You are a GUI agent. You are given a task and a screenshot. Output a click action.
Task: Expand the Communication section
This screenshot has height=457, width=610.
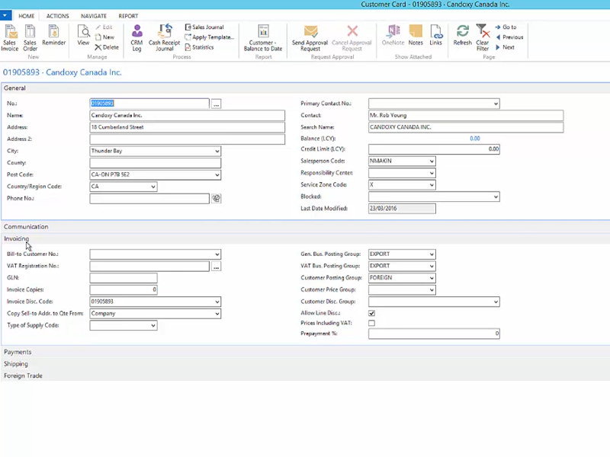click(305, 226)
